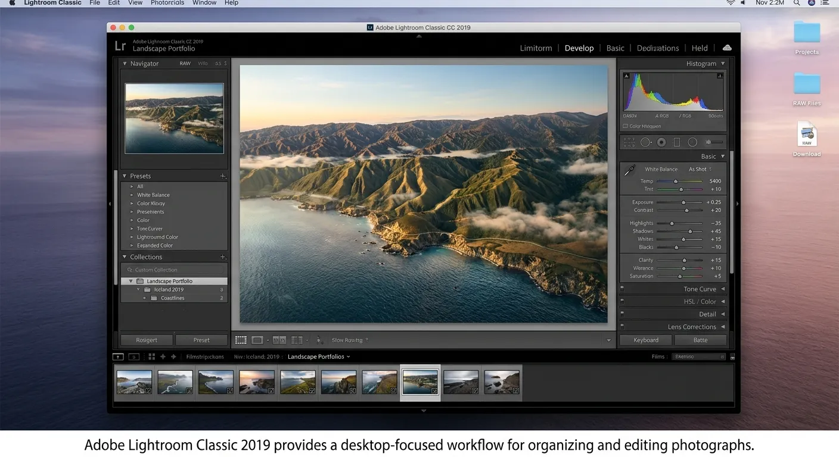Expand the White Balance preset group

132,195
